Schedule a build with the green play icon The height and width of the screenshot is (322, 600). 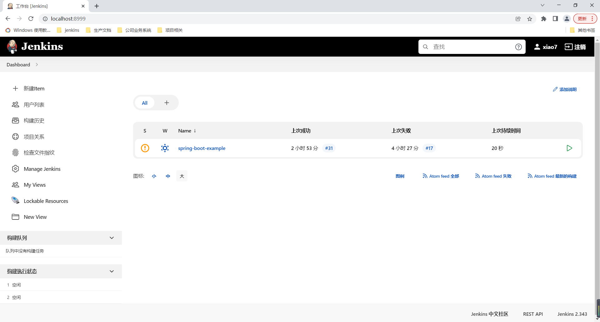click(x=569, y=148)
